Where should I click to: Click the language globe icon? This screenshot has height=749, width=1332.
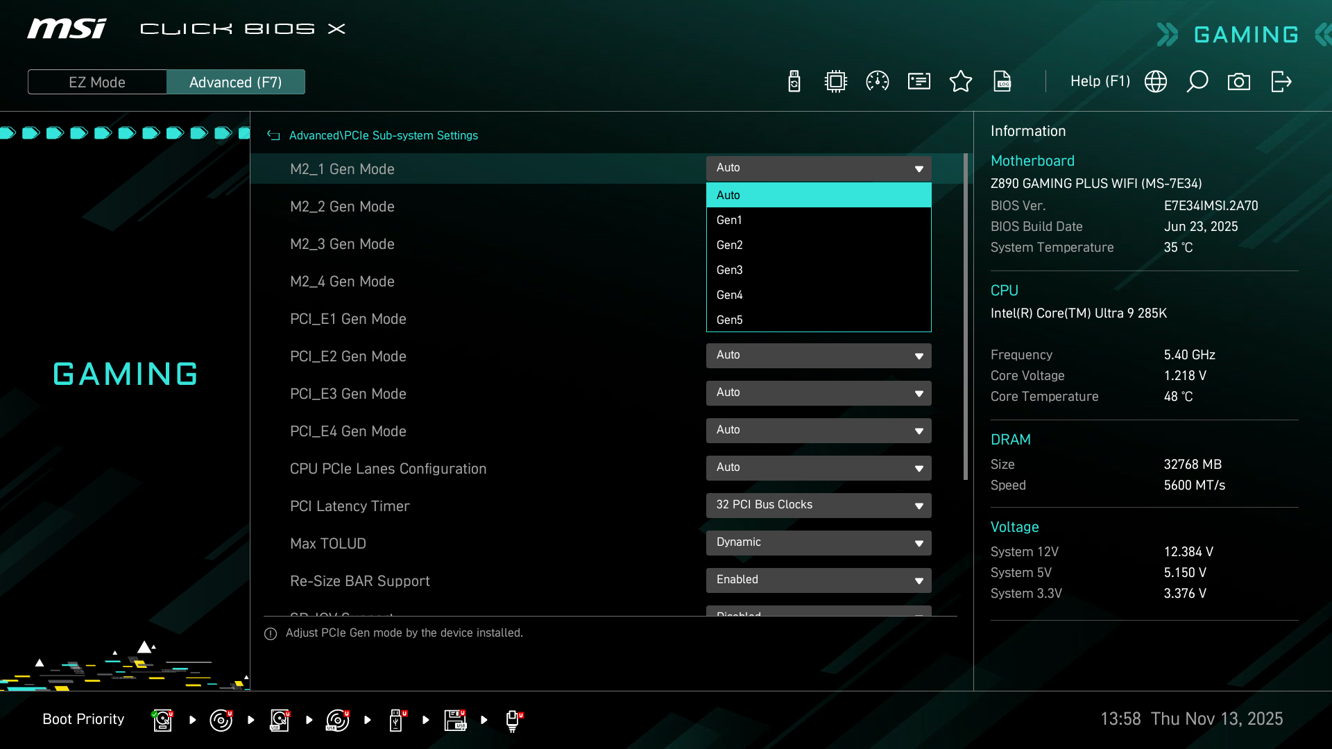pyautogui.click(x=1156, y=82)
